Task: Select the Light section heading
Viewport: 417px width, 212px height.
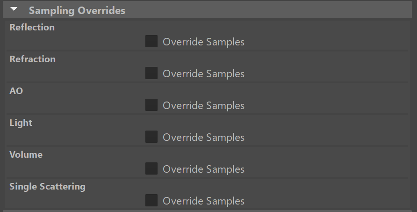Action: point(21,123)
